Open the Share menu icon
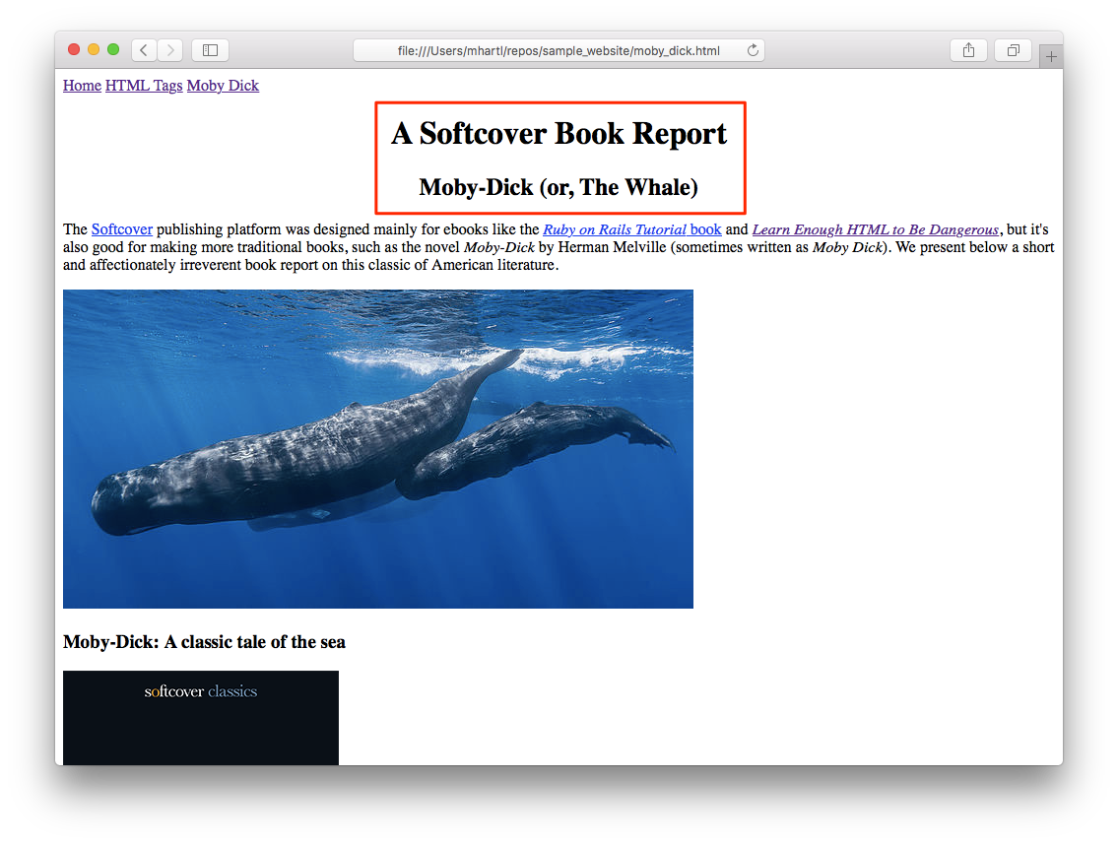 968,50
